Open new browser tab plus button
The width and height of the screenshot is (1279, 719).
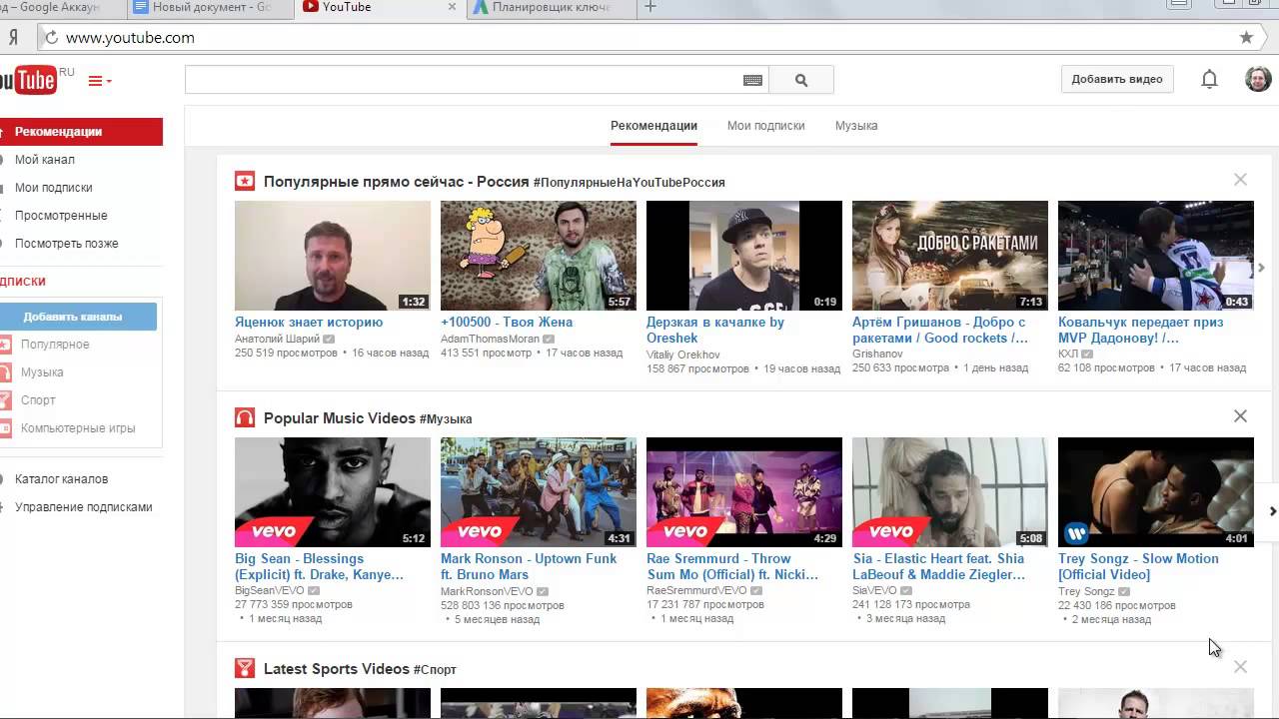pos(650,7)
